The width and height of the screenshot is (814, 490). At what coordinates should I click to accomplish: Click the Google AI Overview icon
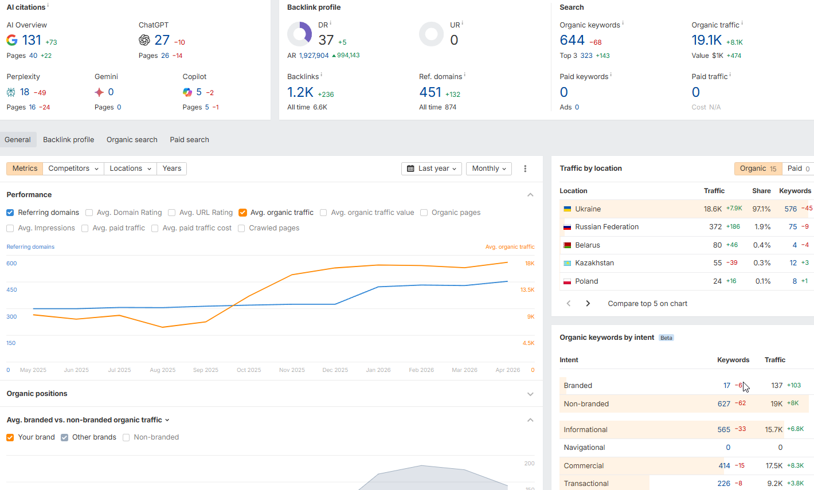coord(12,40)
